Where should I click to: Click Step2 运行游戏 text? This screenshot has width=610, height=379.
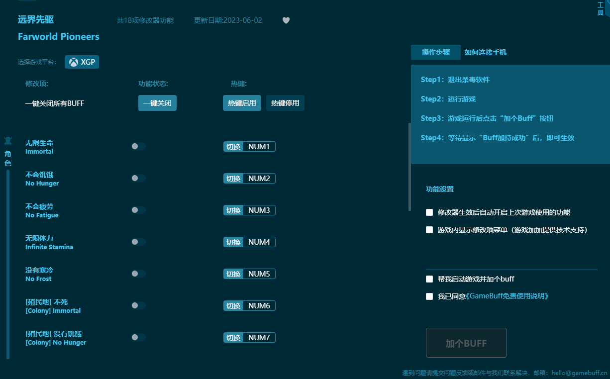pos(448,99)
